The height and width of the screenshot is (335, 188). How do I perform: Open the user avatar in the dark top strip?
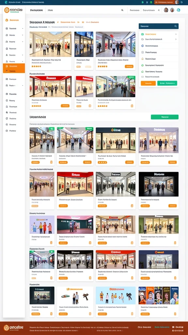coord(177,2)
